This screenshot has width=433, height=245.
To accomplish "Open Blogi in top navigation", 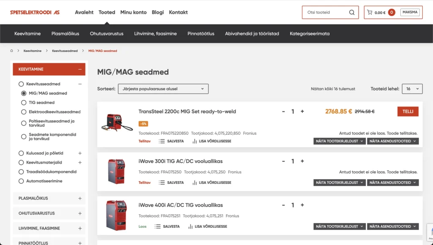I will 158,12.
